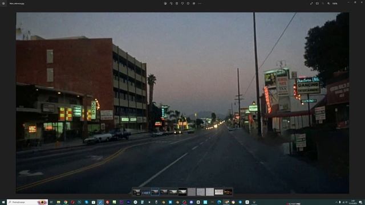Click the Photos app icon in title bar
Viewport: 365px width, 205px height.
[x=3, y=3]
